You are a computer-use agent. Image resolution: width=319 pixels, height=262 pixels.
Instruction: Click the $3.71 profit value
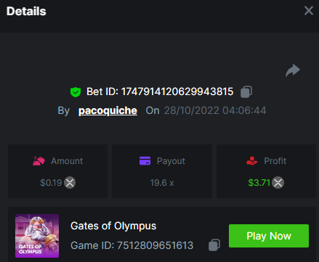click(x=259, y=183)
